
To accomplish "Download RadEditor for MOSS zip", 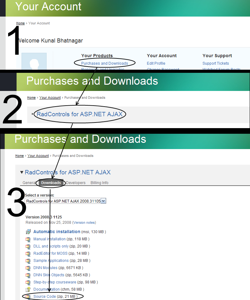I will (x=51, y=253).
